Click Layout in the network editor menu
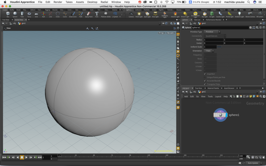Image resolution: width=266 pixels, height=166 pixels. 218,96
